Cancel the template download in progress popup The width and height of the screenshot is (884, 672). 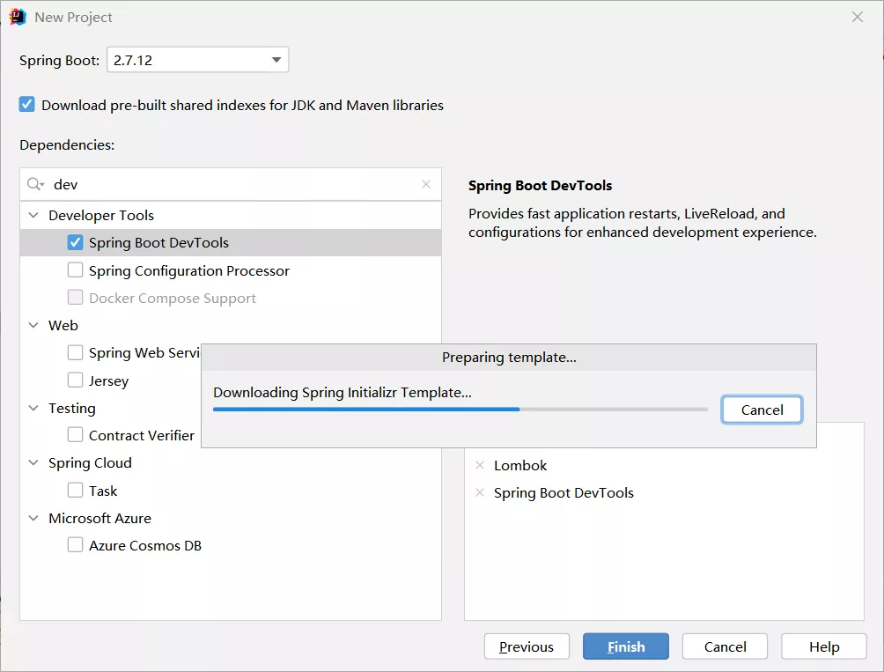tap(762, 410)
